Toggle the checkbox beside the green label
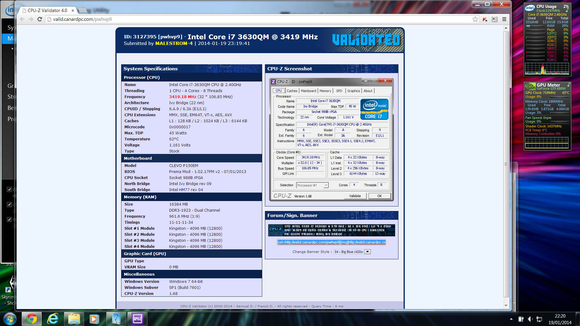 (x=9, y=189)
